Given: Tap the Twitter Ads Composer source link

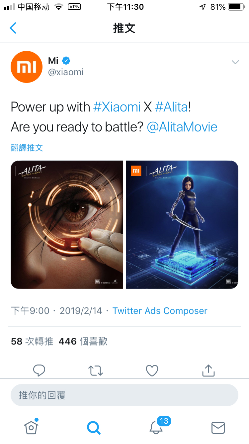Looking at the screenshot, I should [x=160, y=311].
